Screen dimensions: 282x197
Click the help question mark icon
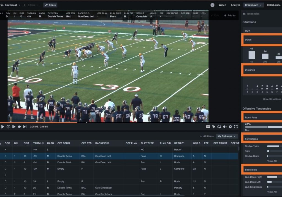coord(212,5)
